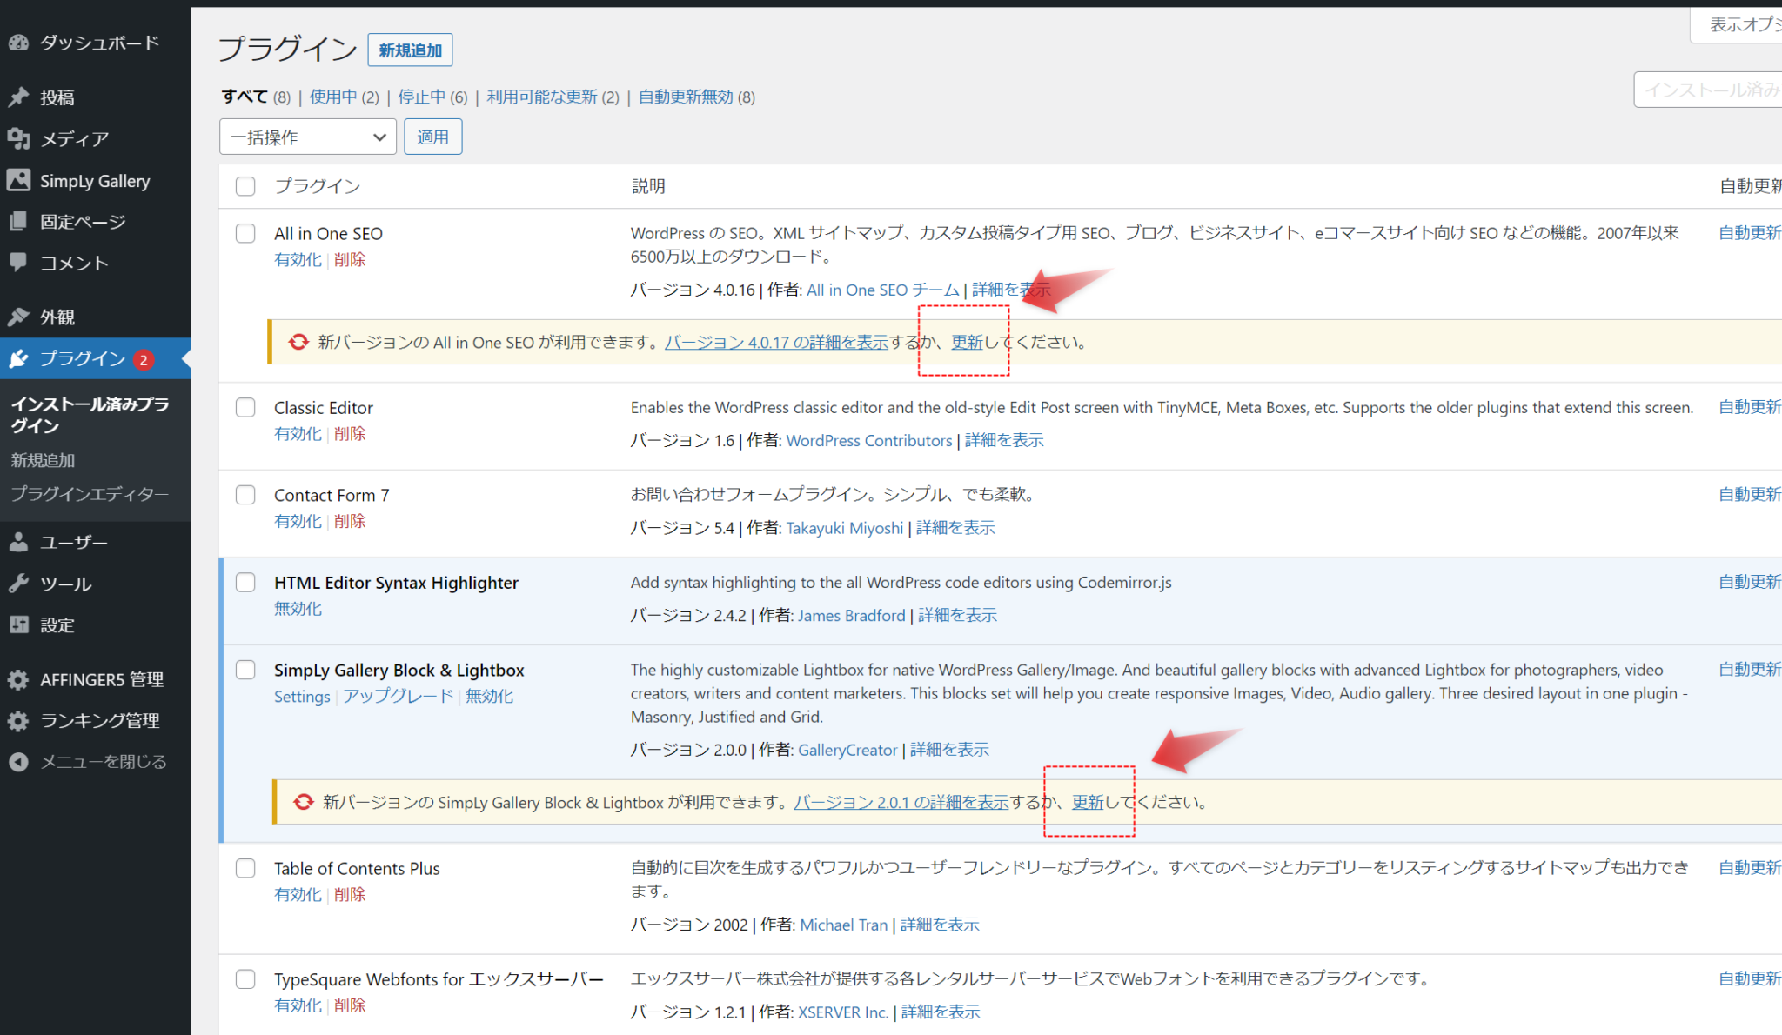Open the 一括操作 dropdown
This screenshot has width=1782, height=1035.
click(307, 137)
